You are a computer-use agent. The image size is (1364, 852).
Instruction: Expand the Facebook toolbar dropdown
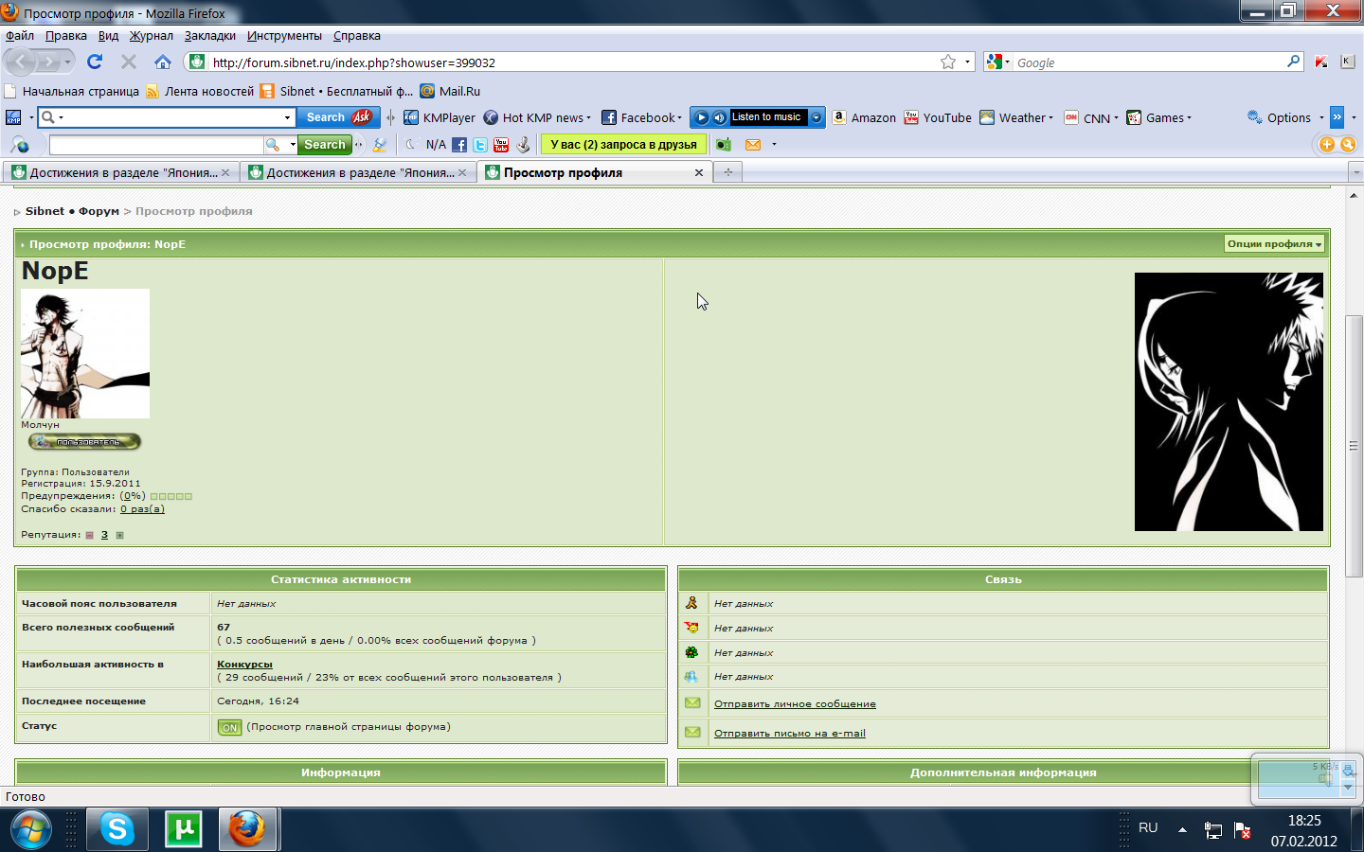click(679, 118)
